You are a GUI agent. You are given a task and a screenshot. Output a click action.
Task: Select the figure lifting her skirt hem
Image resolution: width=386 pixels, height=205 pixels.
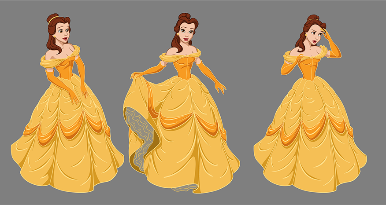[181, 103]
